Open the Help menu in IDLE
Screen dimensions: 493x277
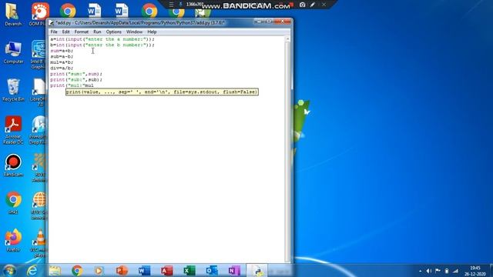[152, 32]
